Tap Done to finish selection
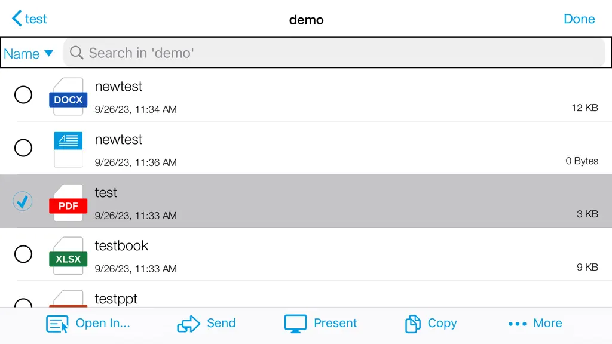Viewport: 612px width, 344px height. pyautogui.click(x=579, y=19)
